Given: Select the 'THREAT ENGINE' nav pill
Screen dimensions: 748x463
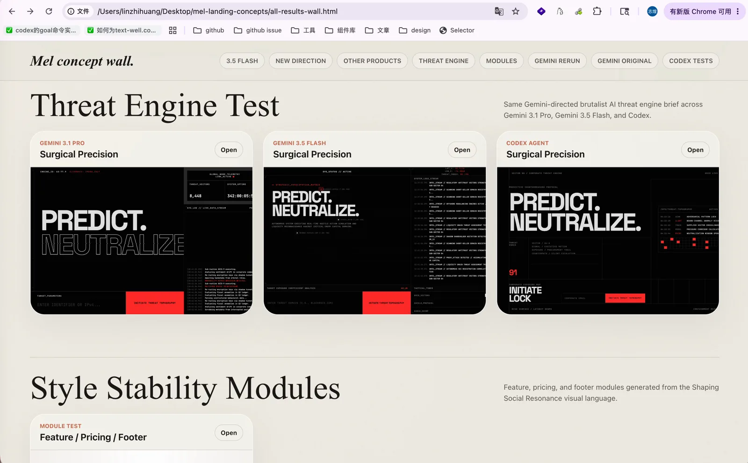Looking at the screenshot, I should [444, 61].
